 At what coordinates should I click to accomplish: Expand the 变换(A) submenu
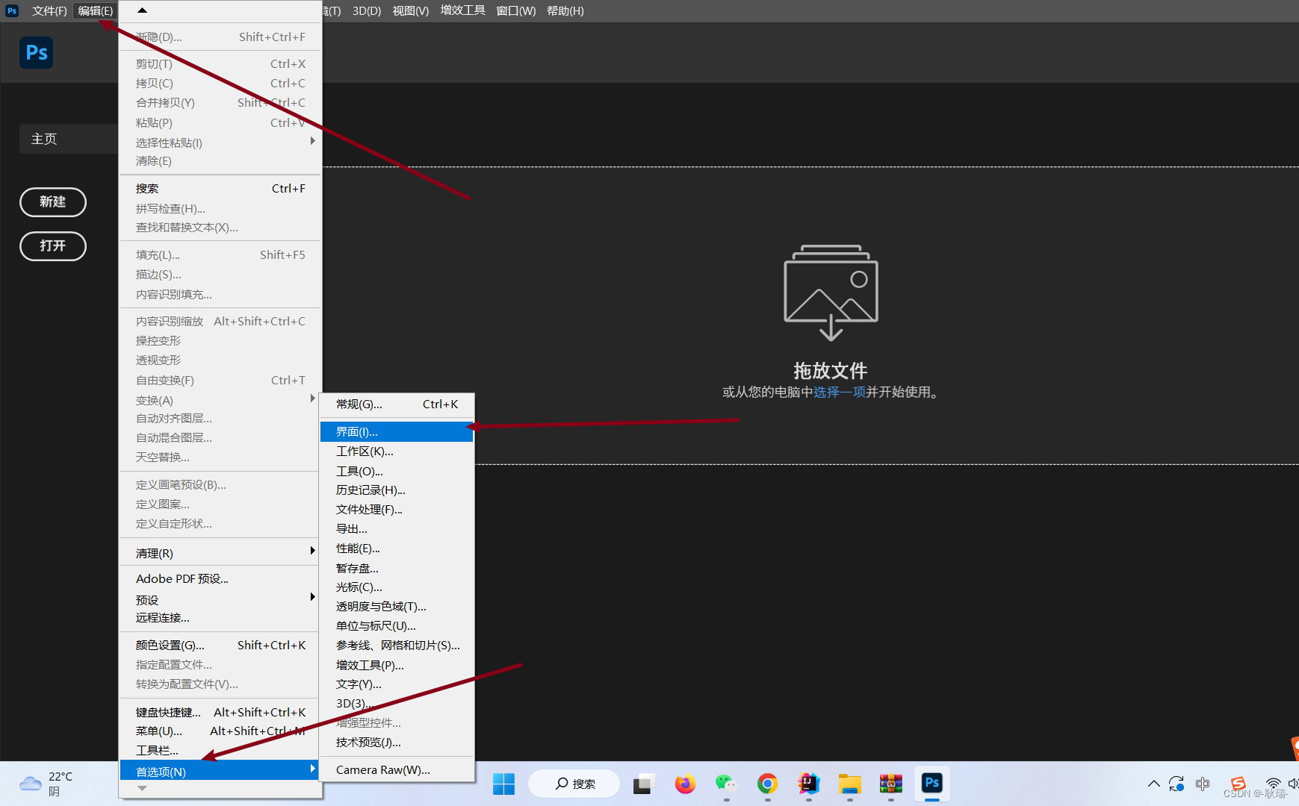click(220, 400)
